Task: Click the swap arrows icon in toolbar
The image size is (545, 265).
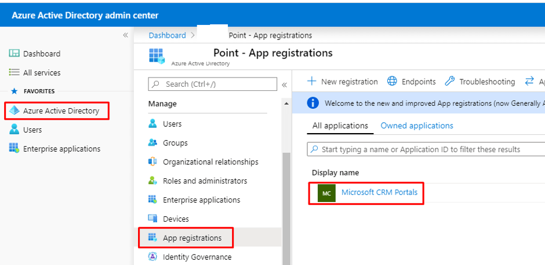Action: coord(529,82)
